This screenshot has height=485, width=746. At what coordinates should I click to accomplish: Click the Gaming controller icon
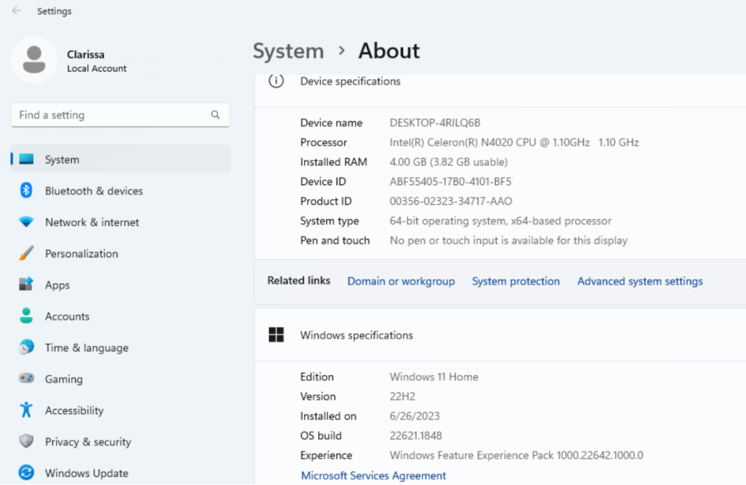pos(26,379)
